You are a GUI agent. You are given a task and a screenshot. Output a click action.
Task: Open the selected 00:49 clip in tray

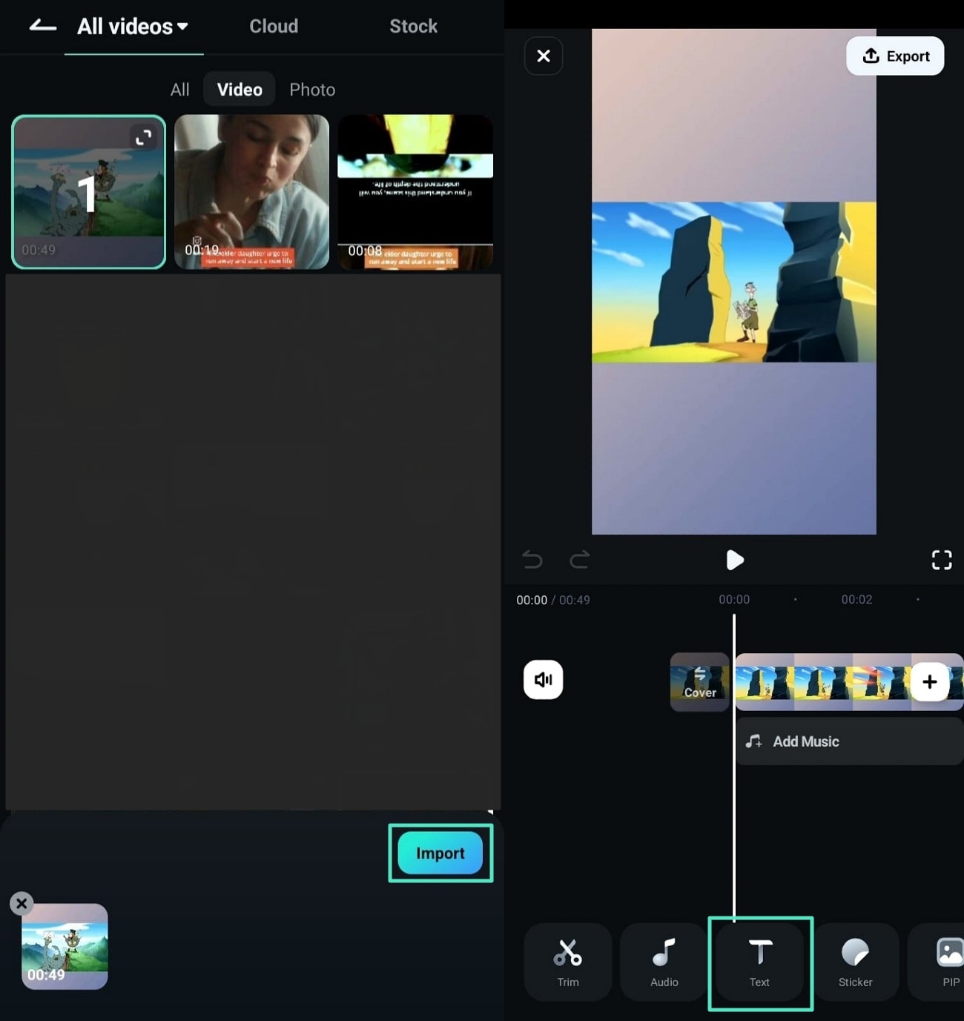pos(65,946)
